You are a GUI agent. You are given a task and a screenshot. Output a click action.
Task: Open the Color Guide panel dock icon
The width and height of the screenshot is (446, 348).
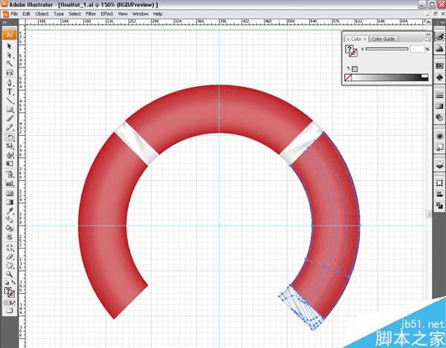click(x=439, y=47)
